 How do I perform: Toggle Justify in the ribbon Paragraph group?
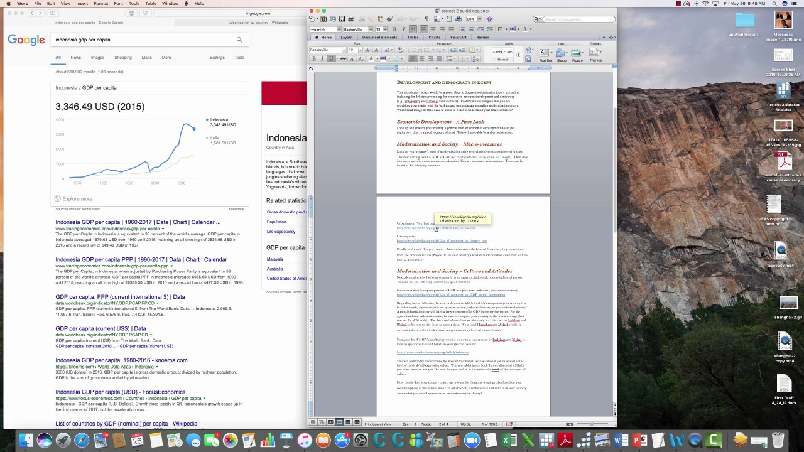click(439, 58)
